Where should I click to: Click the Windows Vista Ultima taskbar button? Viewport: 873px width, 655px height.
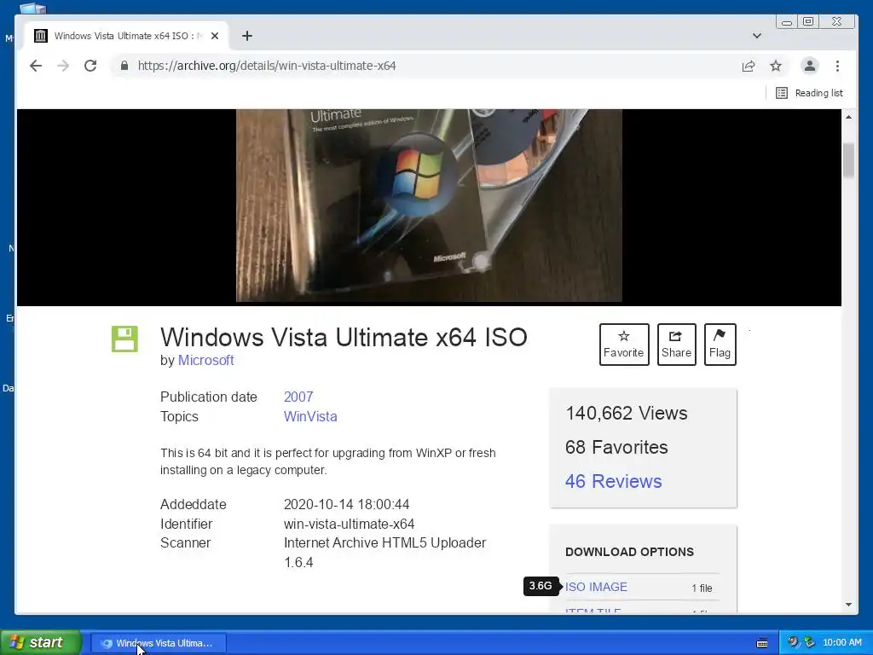pos(158,643)
